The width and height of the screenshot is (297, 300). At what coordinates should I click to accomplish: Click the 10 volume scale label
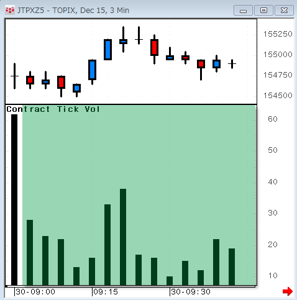(x=273, y=276)
